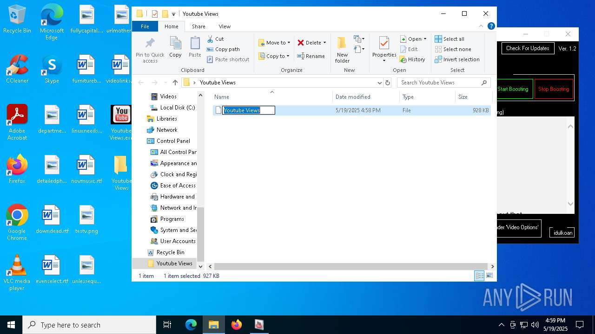Sort by the Size column header
This screenshot has height=334, width=595.
point(473,97)
